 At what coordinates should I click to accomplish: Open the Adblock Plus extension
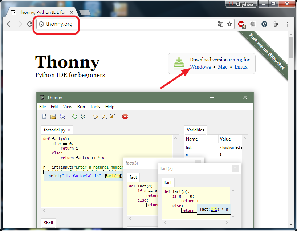click(x=242, y=24)
